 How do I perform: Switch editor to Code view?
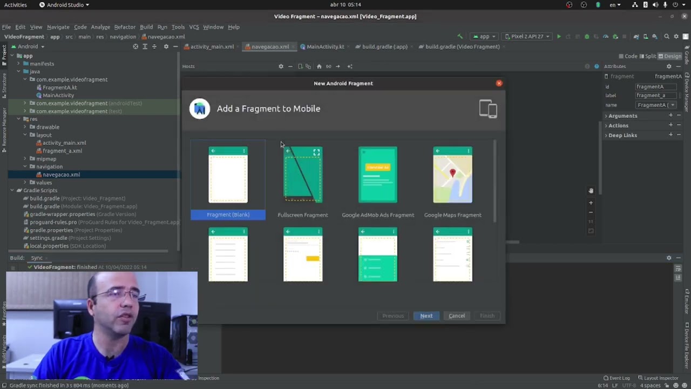tap(628, 56)
